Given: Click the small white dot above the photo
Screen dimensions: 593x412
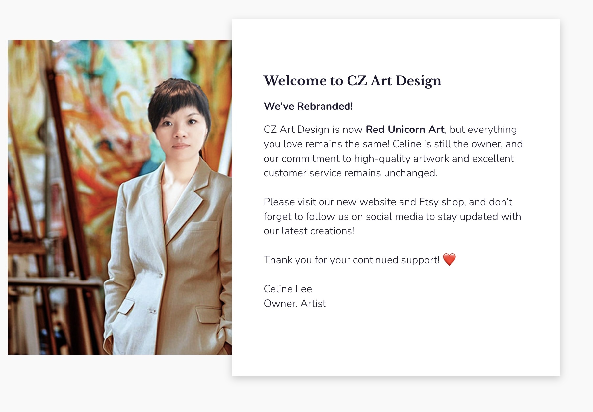Looking at the screenshot, I should (57, 40).
